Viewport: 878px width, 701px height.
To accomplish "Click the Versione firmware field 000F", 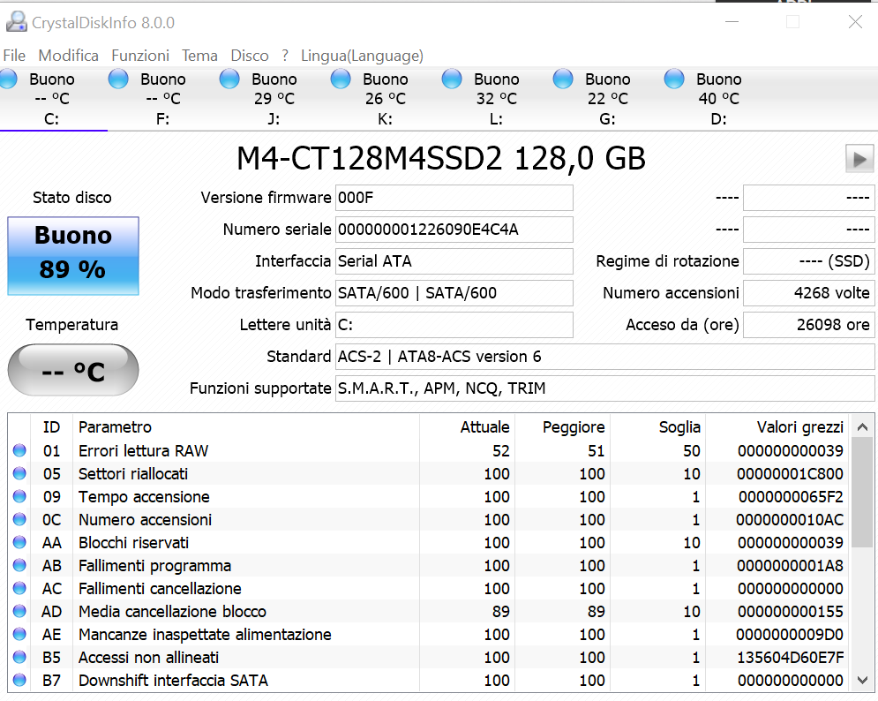I will click(454, 198).
